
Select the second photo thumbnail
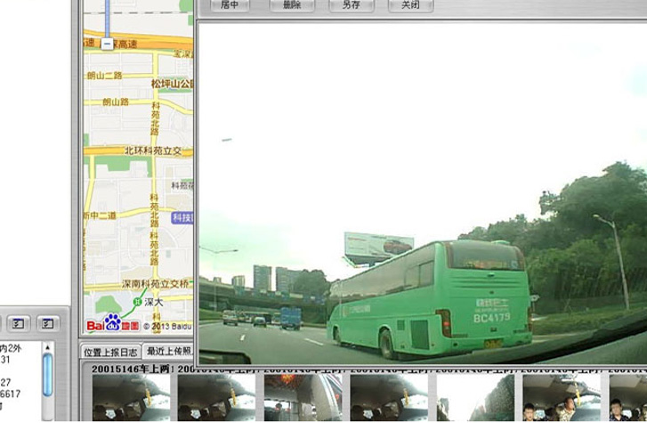coord(217,397)
